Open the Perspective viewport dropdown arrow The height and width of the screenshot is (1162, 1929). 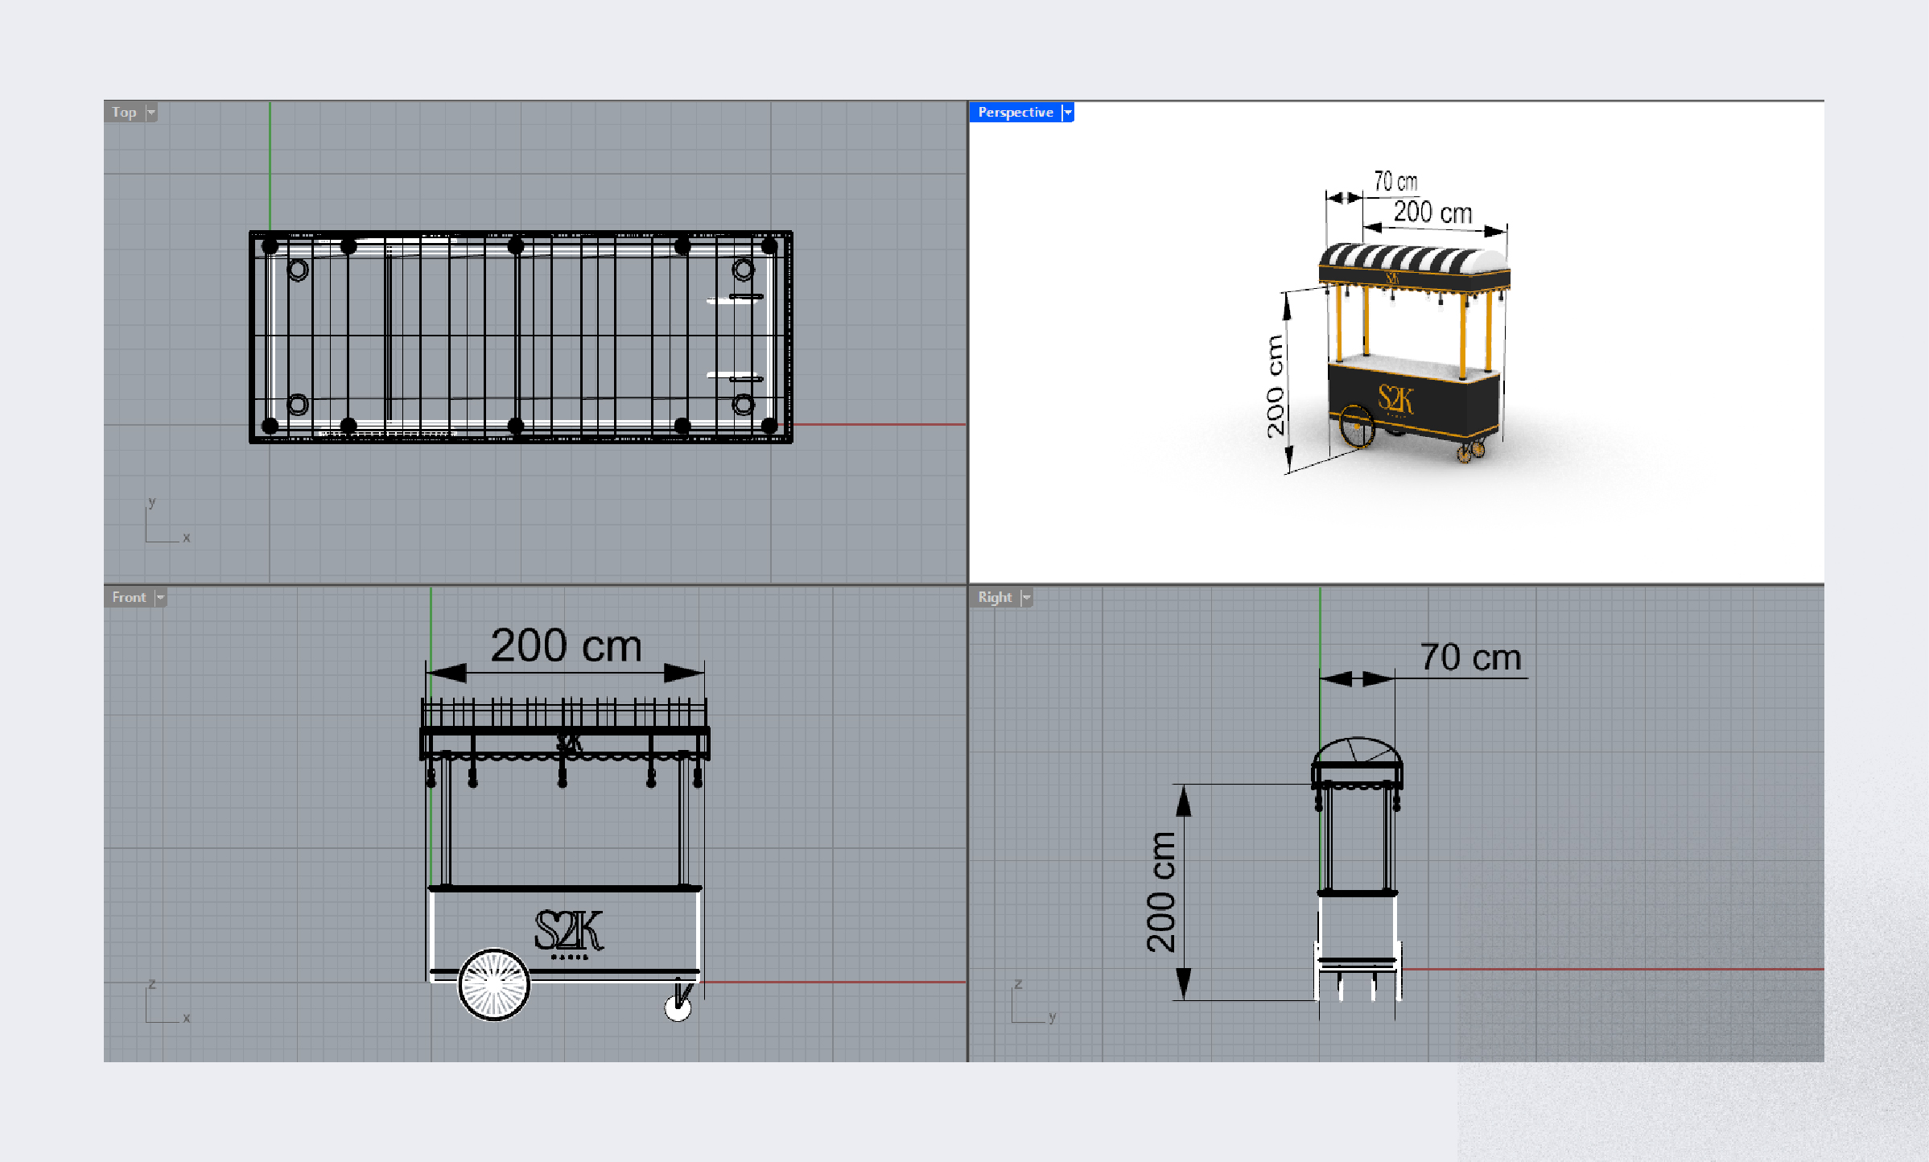1068,113
